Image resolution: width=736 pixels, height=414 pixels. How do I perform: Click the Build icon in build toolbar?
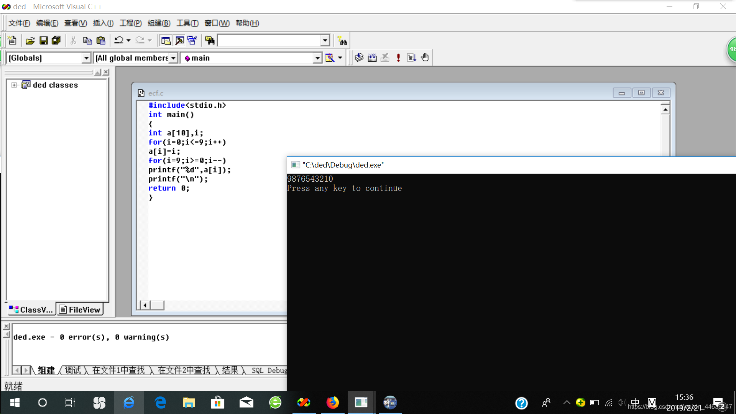(x=372, y=58)
